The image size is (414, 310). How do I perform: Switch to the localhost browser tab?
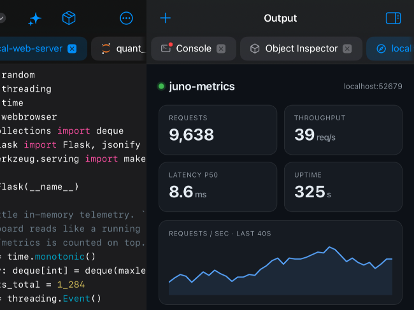point(390,48)
